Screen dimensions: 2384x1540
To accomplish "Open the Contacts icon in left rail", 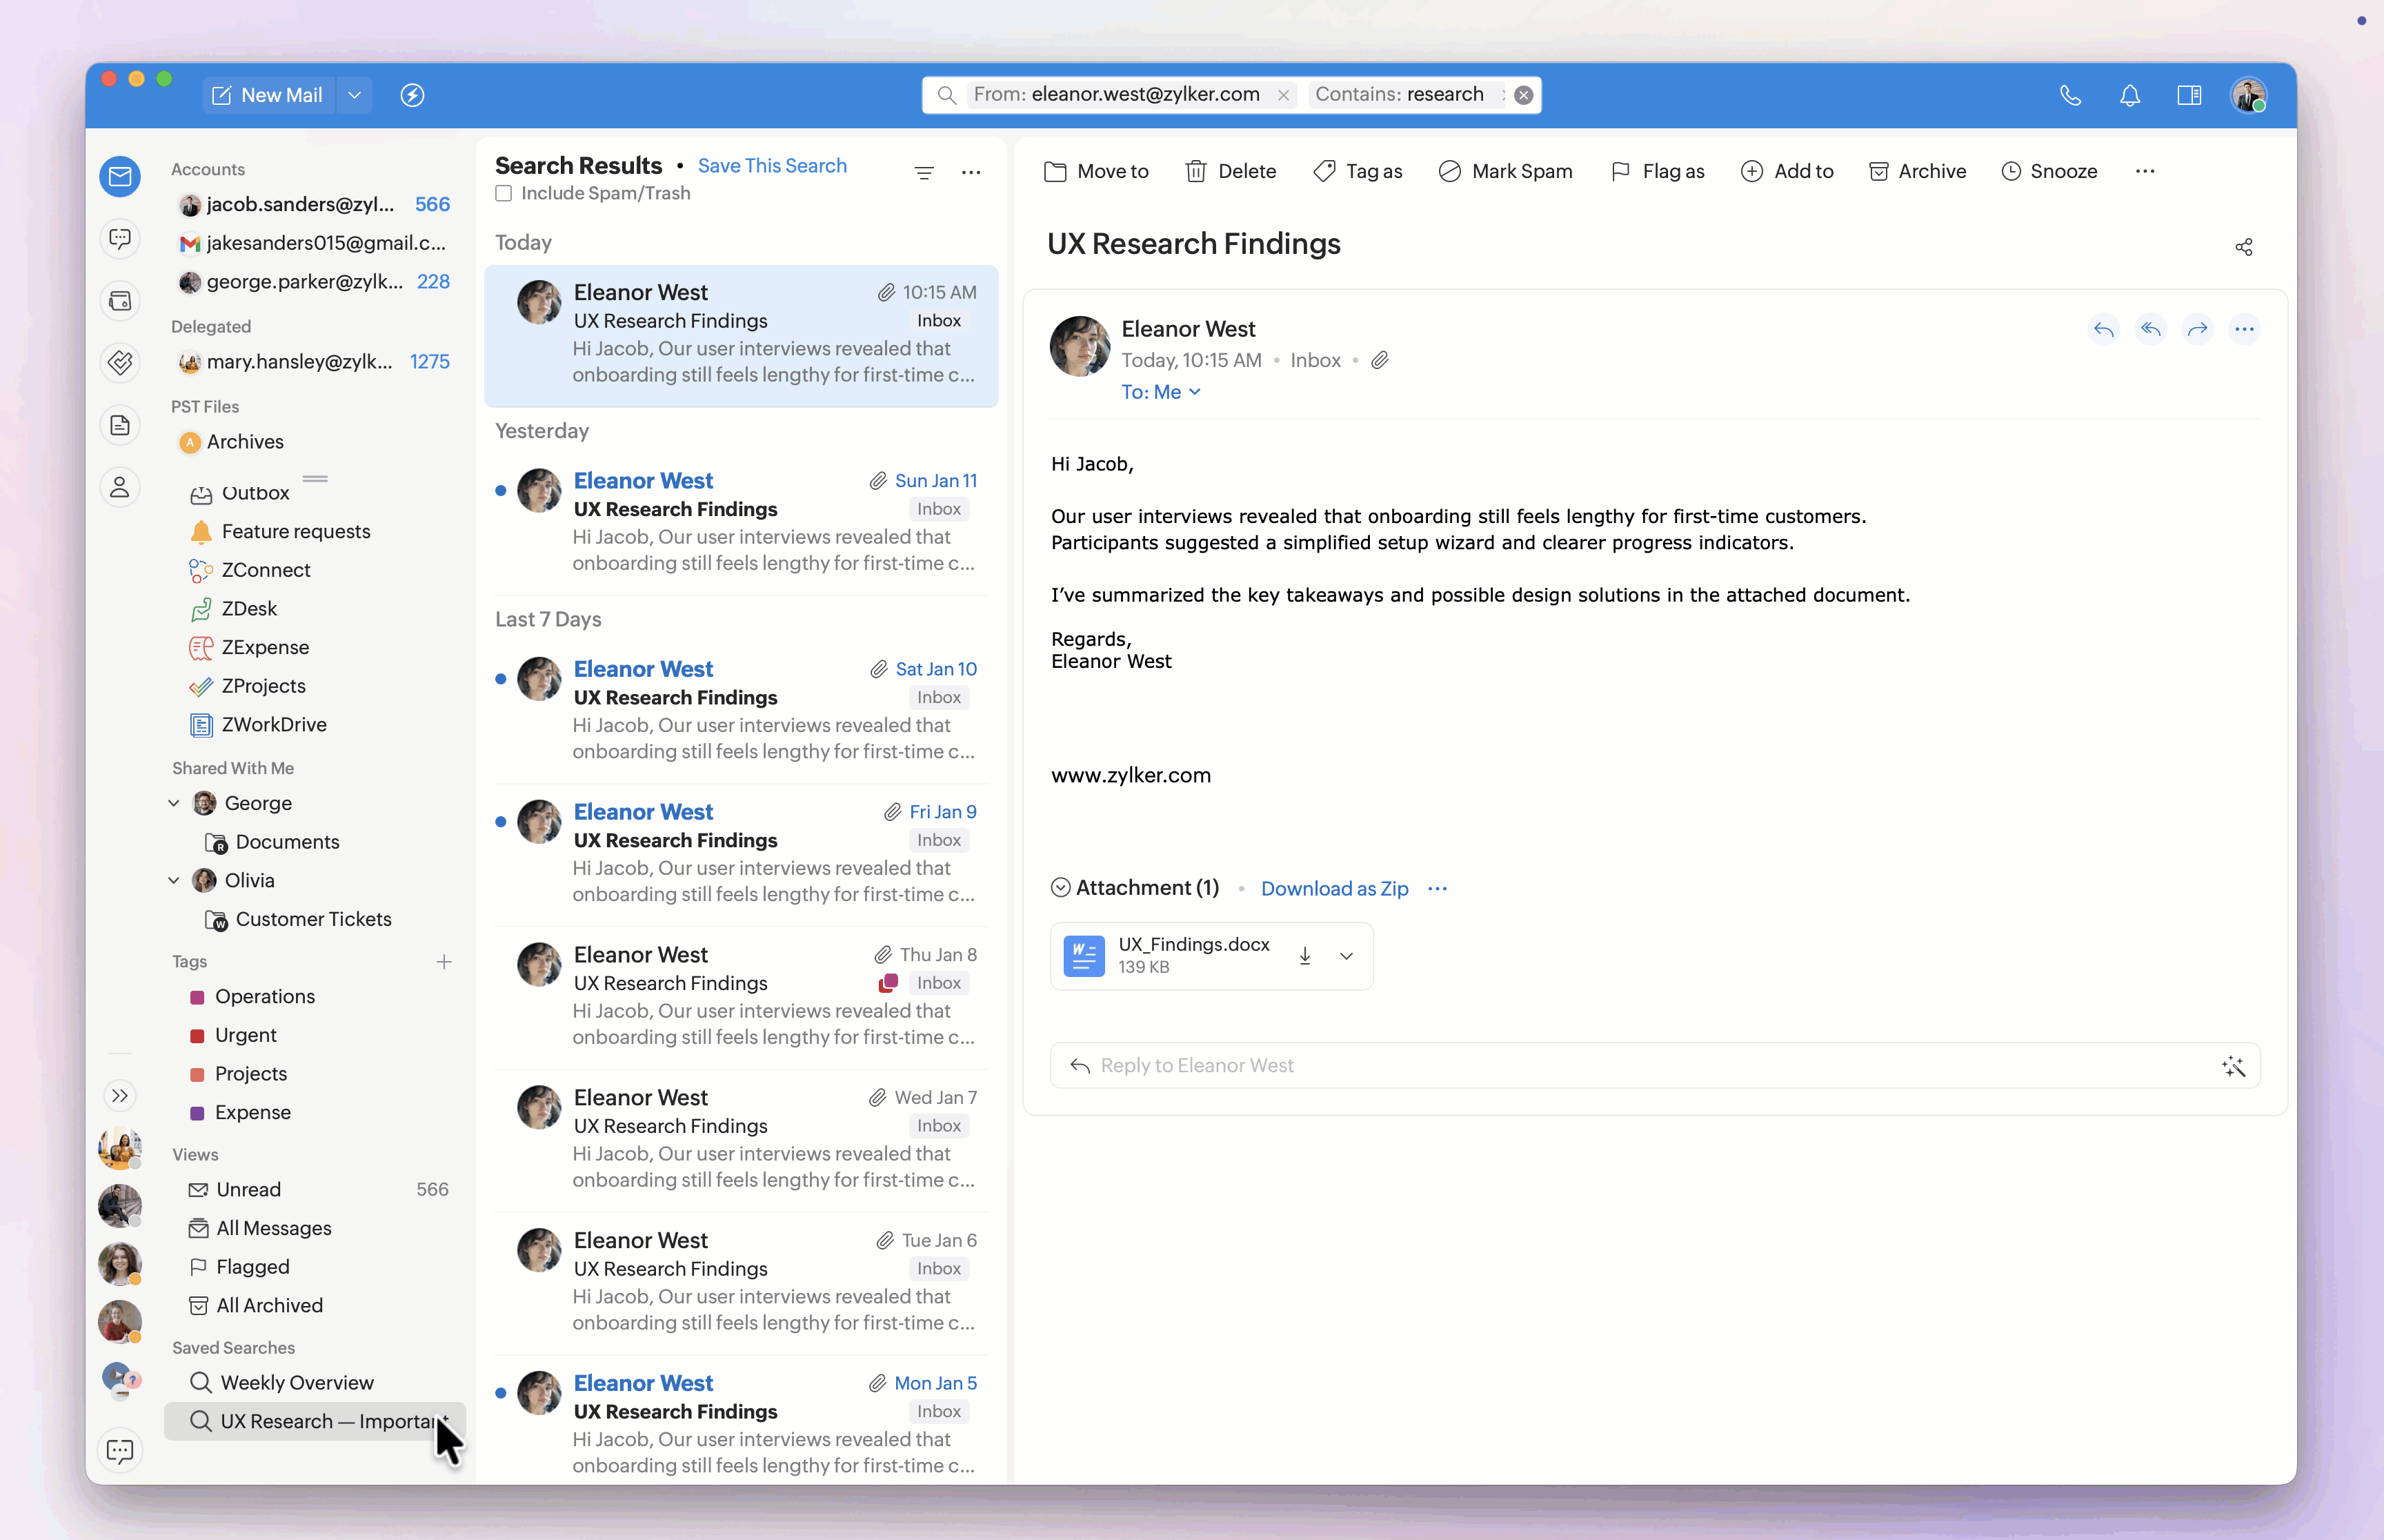I will pyautogui.click(x=120, y=487).
